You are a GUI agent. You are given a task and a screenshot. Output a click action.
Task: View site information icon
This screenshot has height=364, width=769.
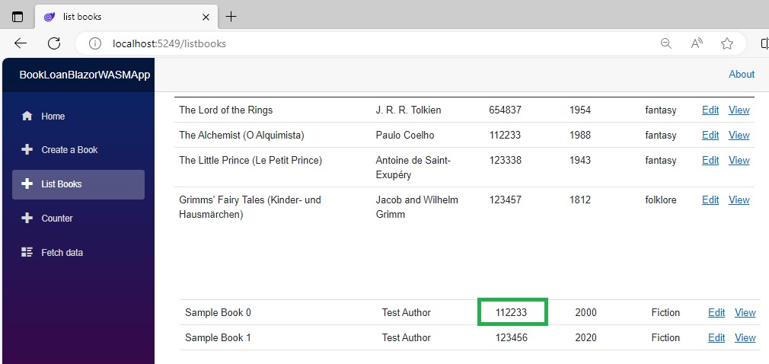pyautogui.click(x=94, y=43)
